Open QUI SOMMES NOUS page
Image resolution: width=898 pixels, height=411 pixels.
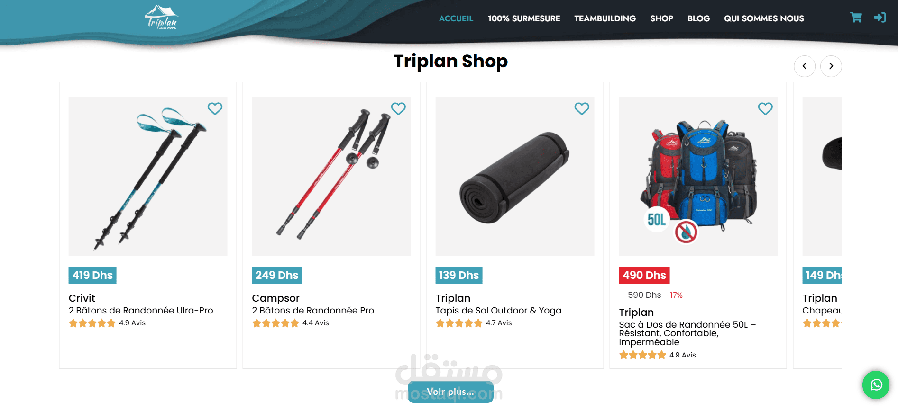pyautogui.click(x=764, y=18)
